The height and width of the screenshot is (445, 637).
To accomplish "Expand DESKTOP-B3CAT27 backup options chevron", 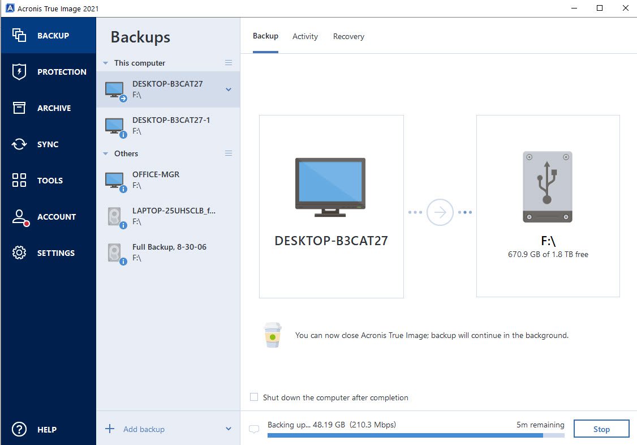I will pos(229,89).
